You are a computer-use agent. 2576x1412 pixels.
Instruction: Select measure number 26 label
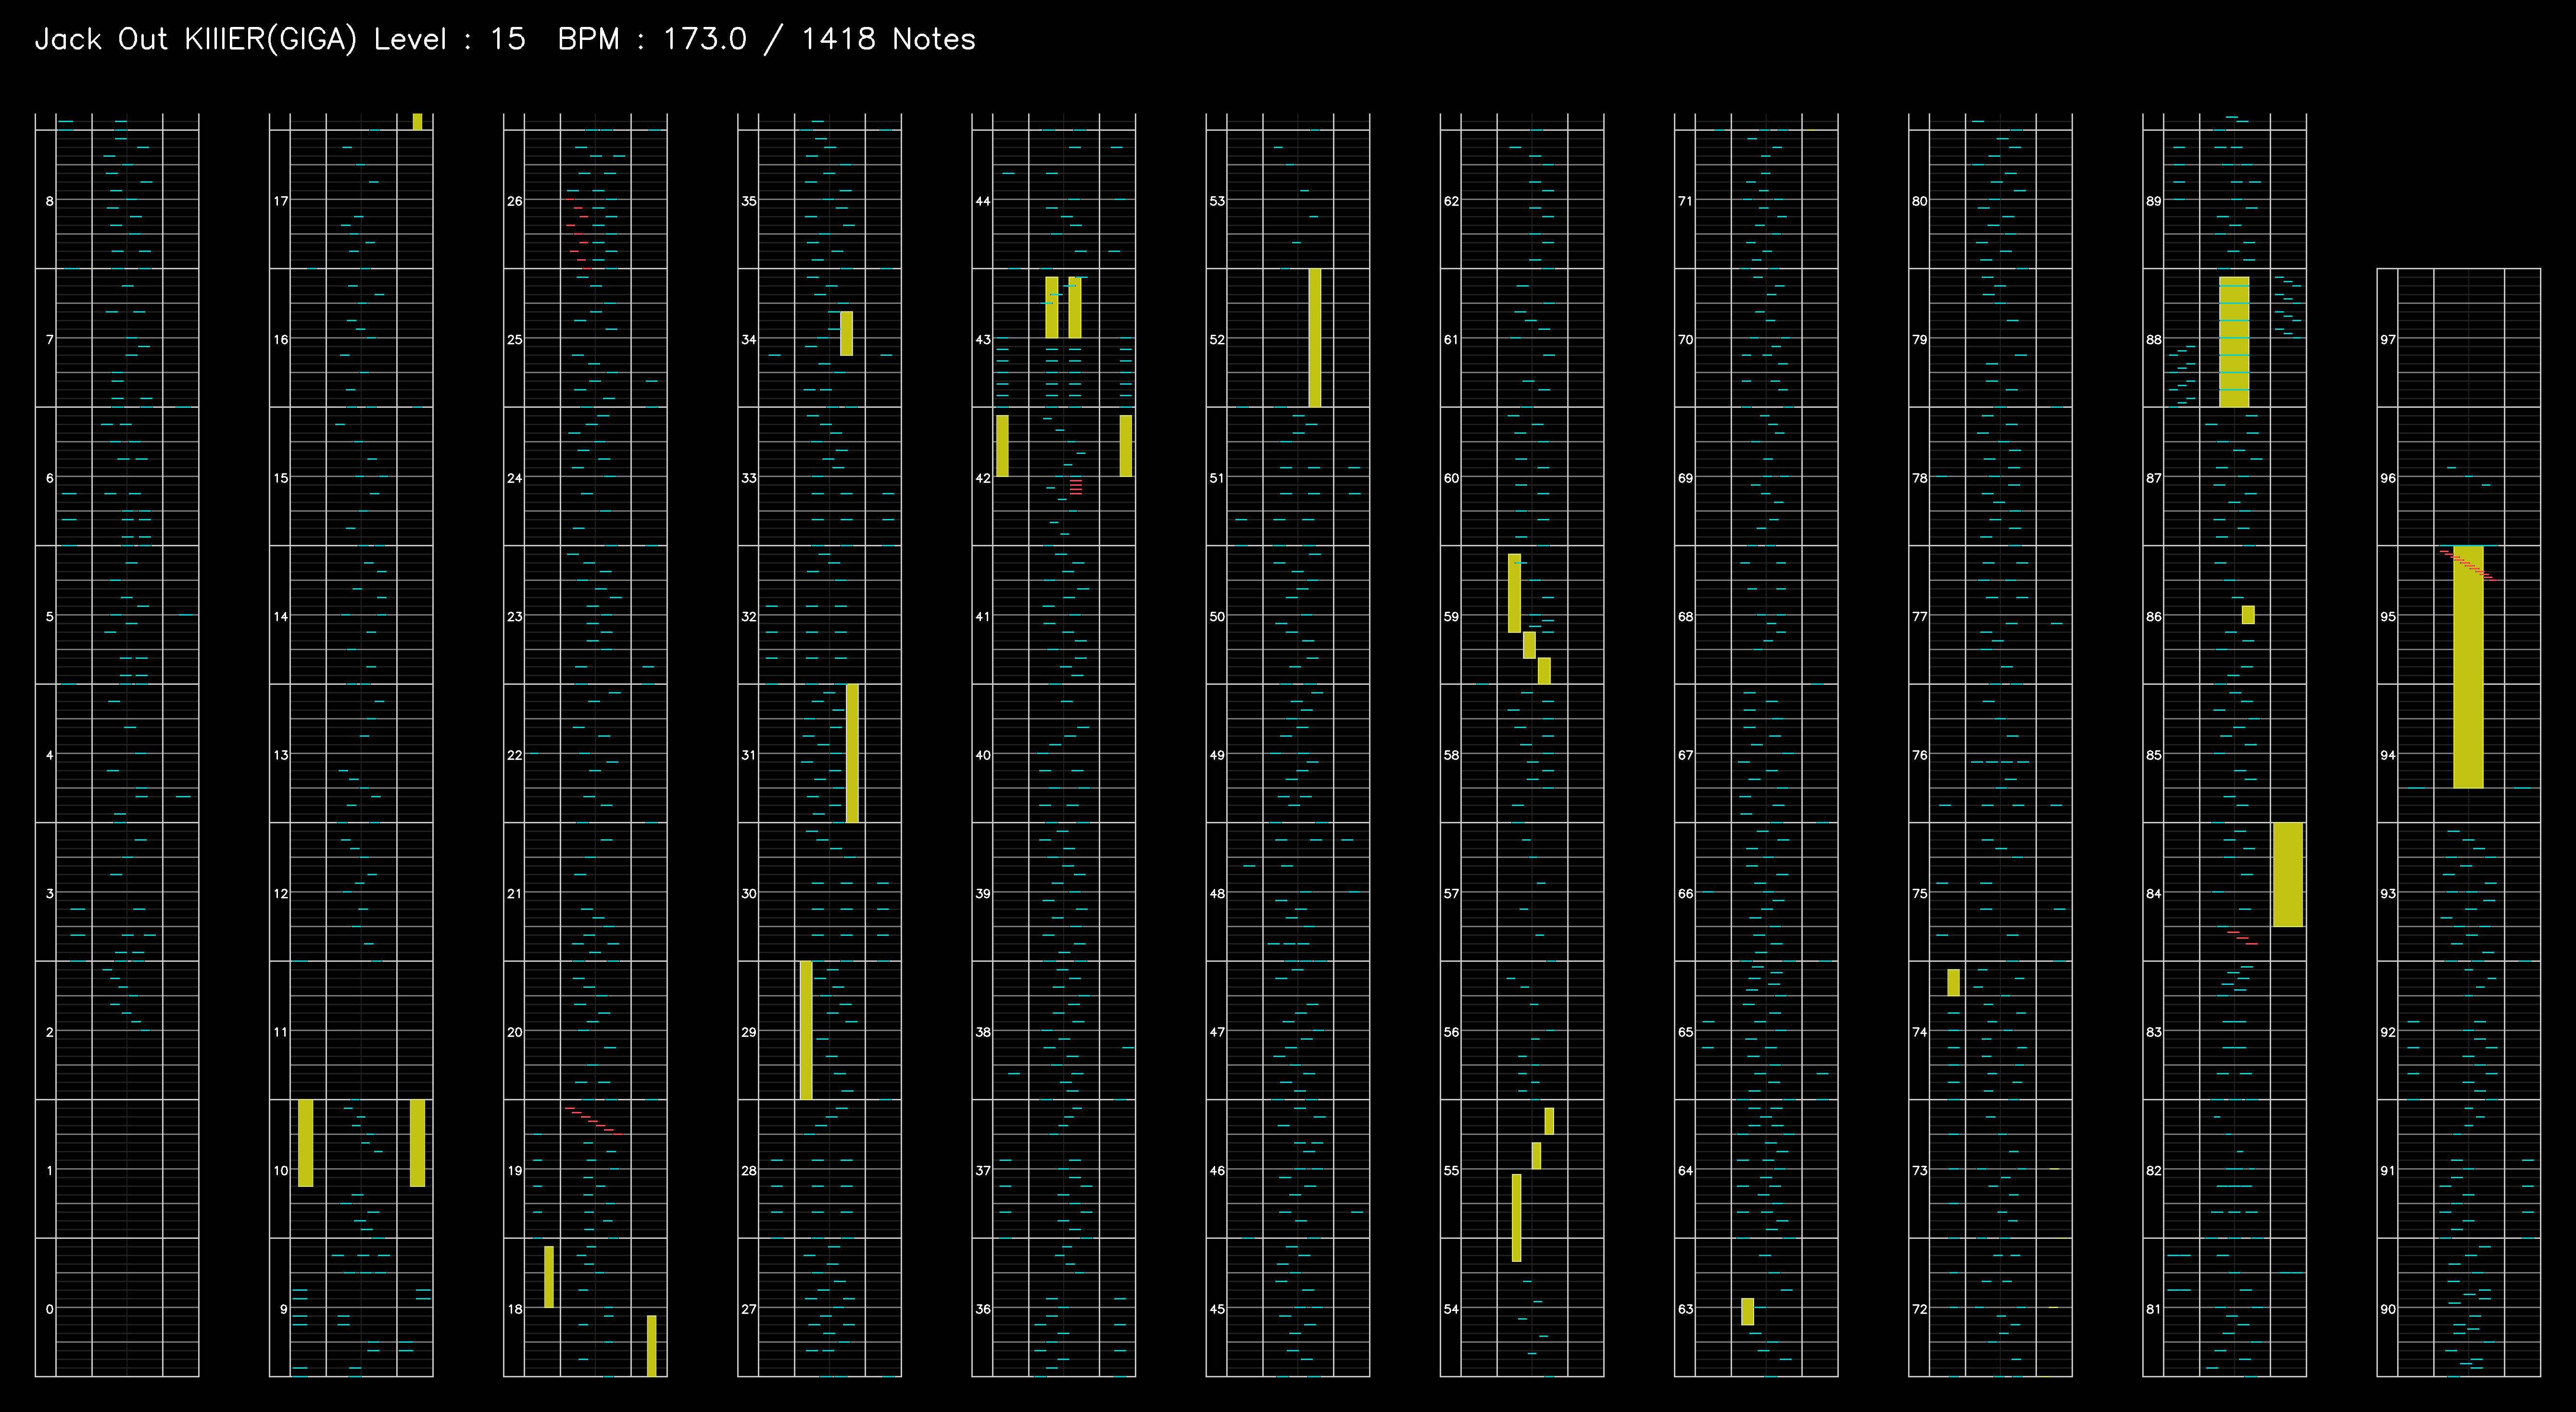(x=514, y=201)
